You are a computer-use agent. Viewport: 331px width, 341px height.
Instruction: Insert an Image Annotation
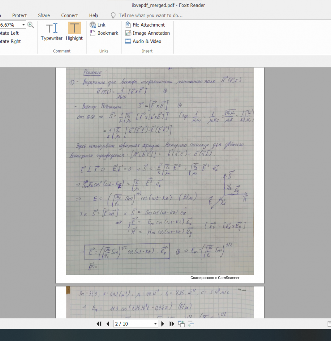click(x=147, y=33)
